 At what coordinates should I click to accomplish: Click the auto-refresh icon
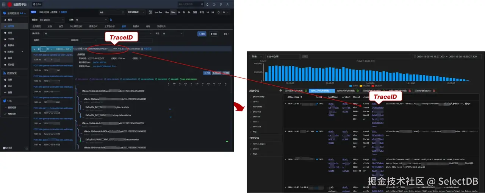(x=219, y=12)
